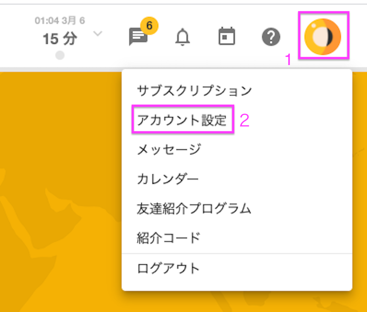Select カレンダー menu item
367x312 pixels.
pos(167,179)
